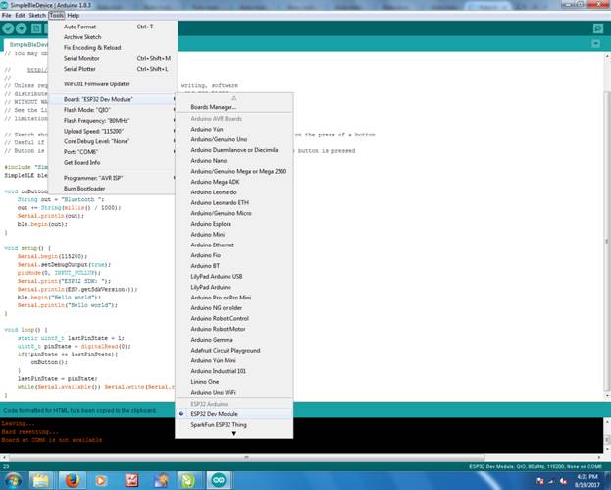Screen dimensions: 611x490
Task: Open Windows Start button
Action: [13, 480]
